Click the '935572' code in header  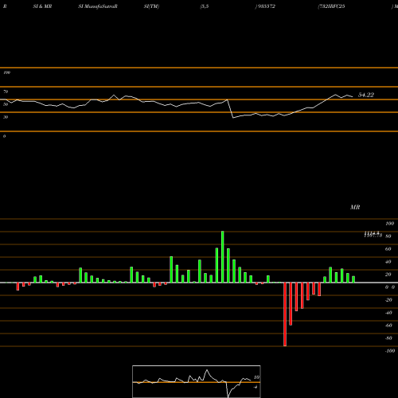[x=266, y=6]
